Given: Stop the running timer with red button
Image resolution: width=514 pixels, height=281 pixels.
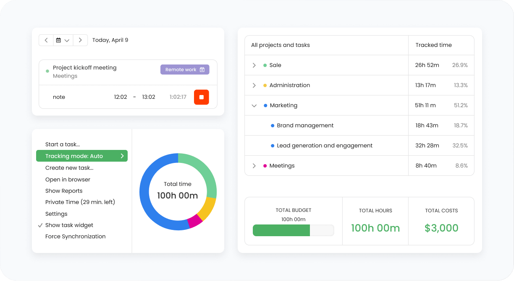Looking at the screenshot, I should pos(201,97).
